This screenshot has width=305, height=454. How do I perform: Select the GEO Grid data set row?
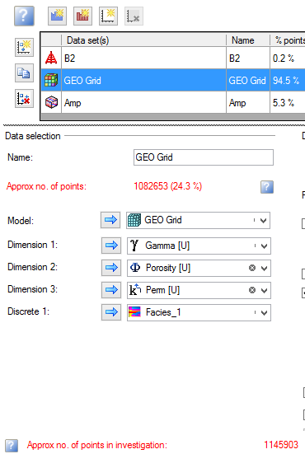173,80
